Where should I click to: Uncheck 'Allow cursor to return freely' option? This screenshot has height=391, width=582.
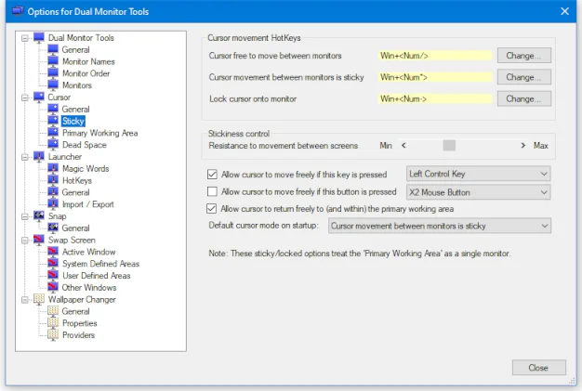(212, 208)
